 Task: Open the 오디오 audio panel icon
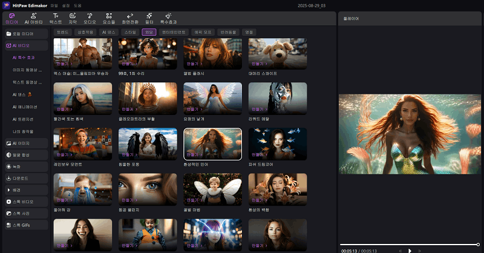[90, 18]
